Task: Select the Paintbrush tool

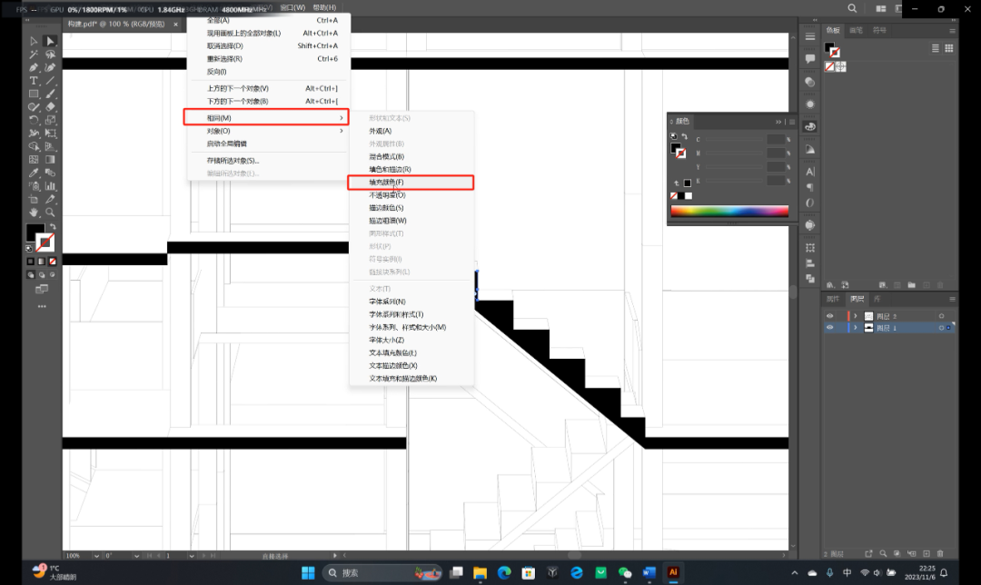Action: 50,94
